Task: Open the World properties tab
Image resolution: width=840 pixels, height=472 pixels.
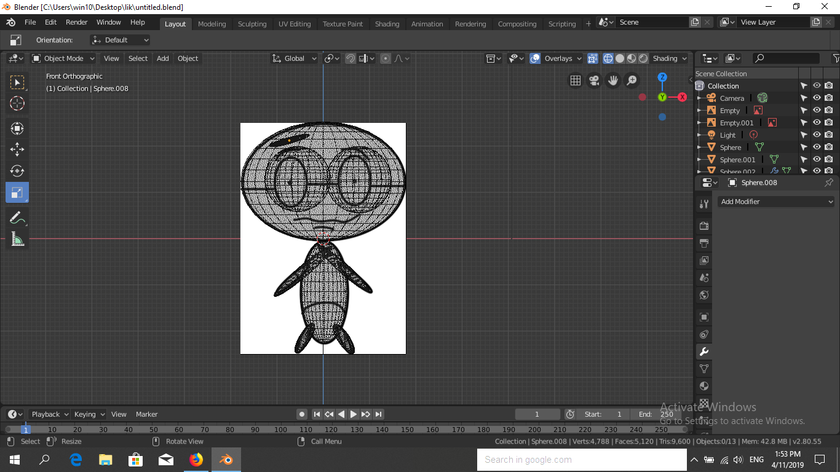Action: (x=704, y=295)
